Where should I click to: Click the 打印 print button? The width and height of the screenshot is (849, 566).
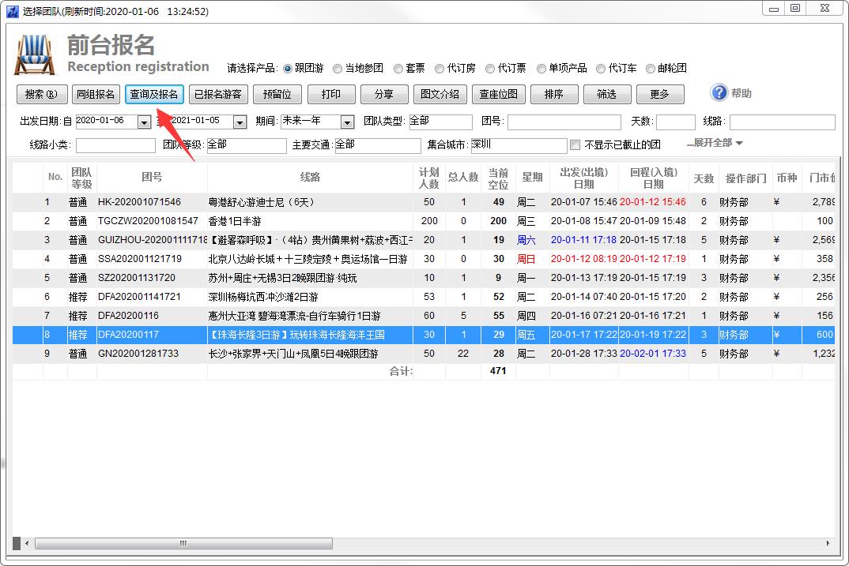point(331,94)
